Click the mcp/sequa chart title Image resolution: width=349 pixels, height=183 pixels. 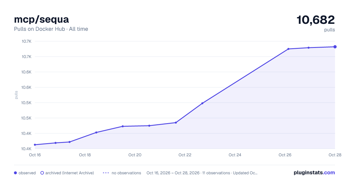[x=41, y=19]
